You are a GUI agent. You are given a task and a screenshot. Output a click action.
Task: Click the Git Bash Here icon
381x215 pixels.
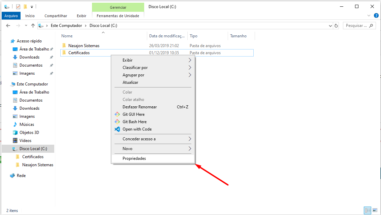point(117,122)
